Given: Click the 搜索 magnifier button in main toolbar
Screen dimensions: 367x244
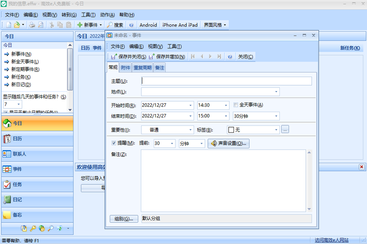Looking at the screenshot, I should tap(115, 25).
